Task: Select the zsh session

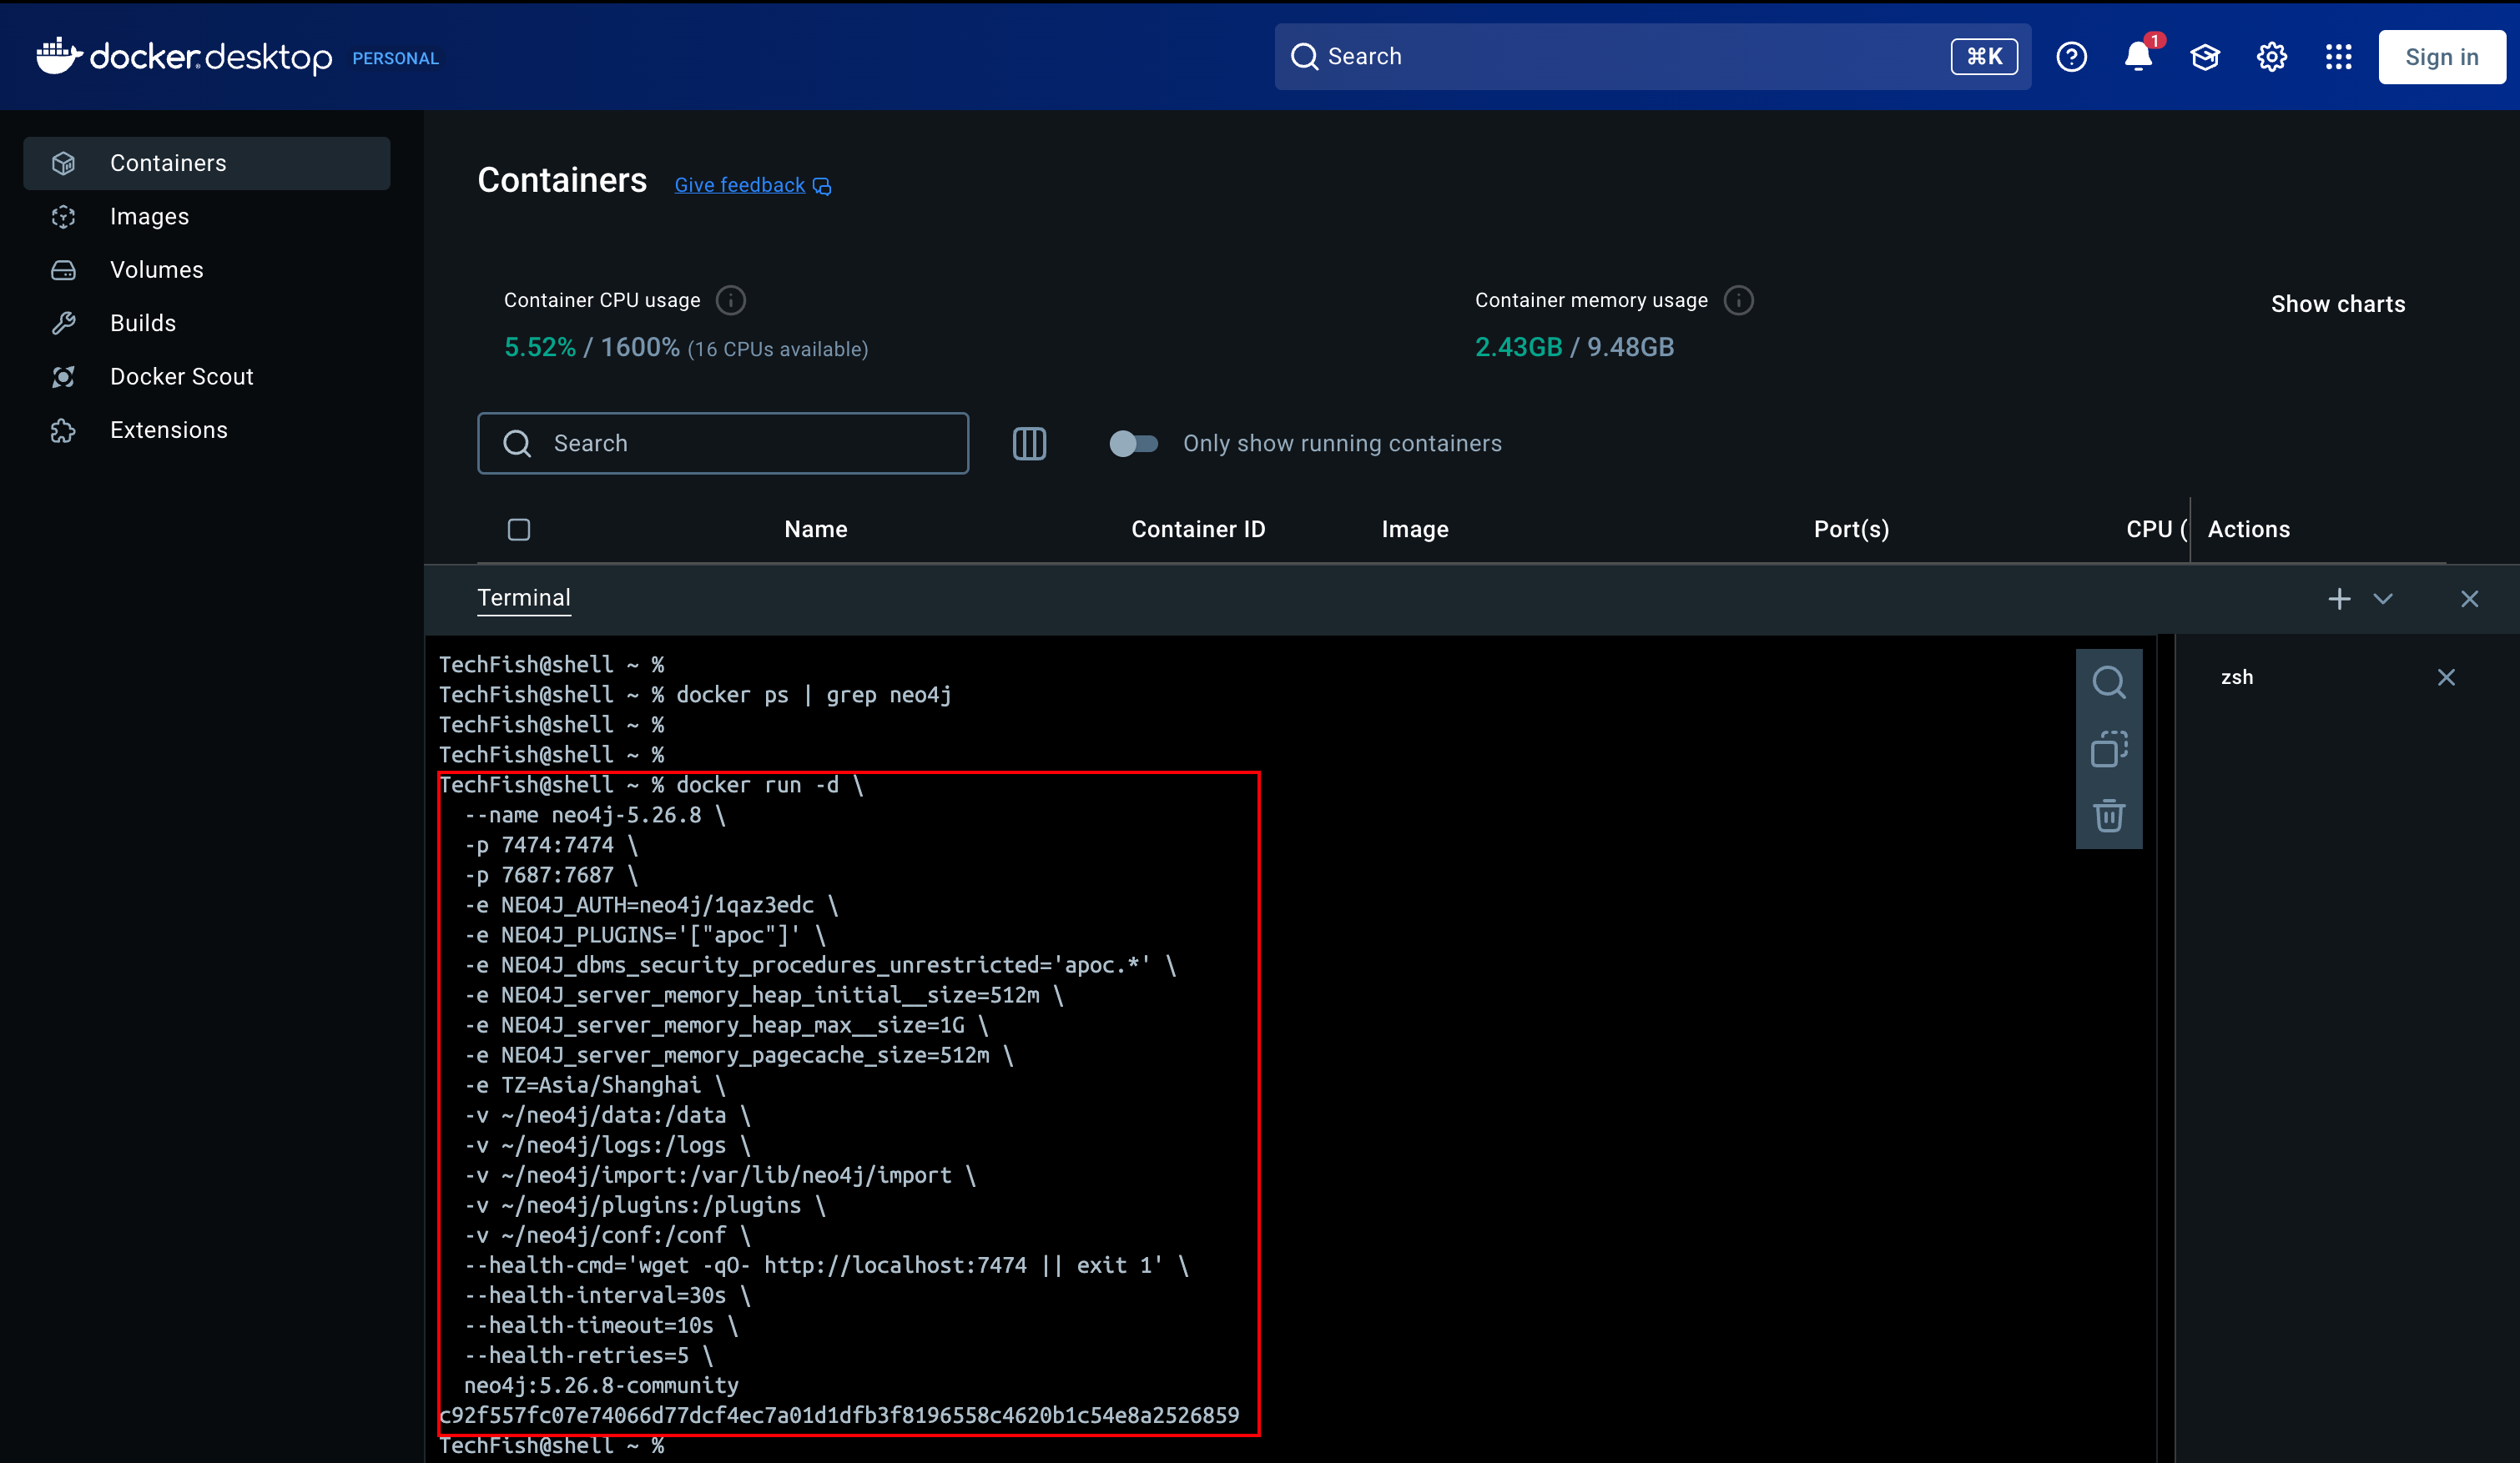Action: pos(2237,677)
